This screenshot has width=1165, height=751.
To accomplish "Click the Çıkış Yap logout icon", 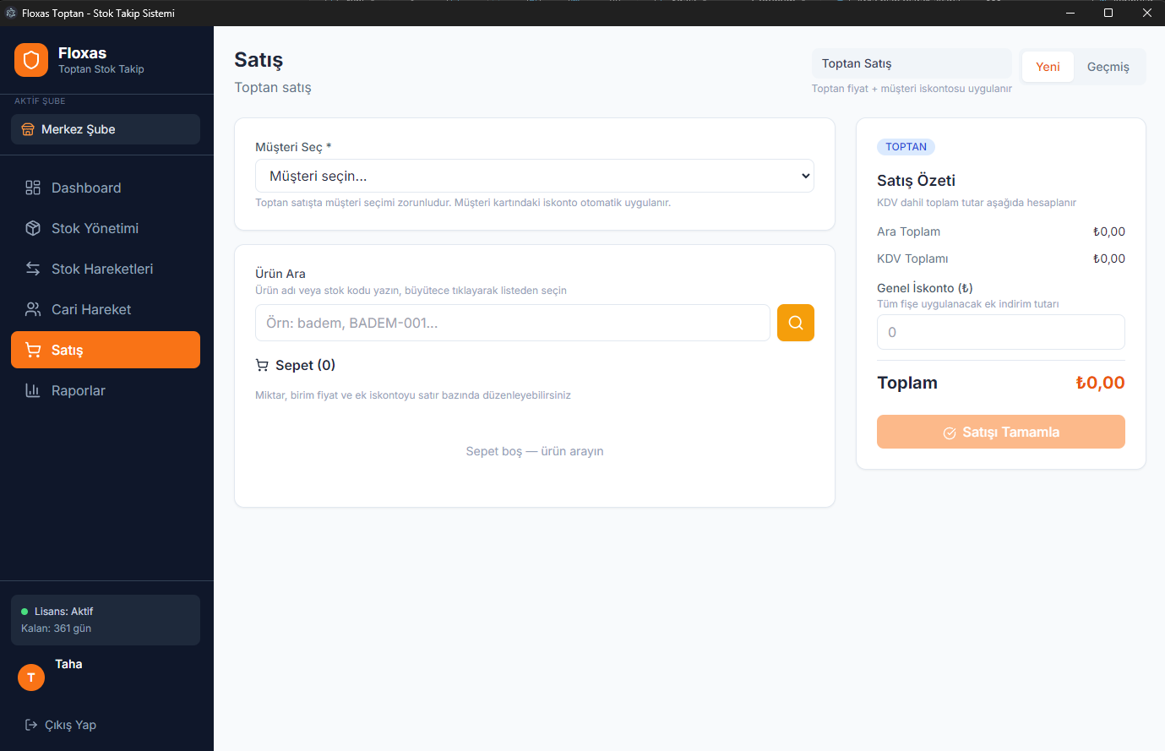I will tap(31, 725).
